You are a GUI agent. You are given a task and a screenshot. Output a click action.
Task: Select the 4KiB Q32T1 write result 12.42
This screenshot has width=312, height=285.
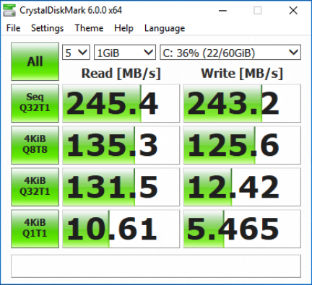[x=242, y=187]
